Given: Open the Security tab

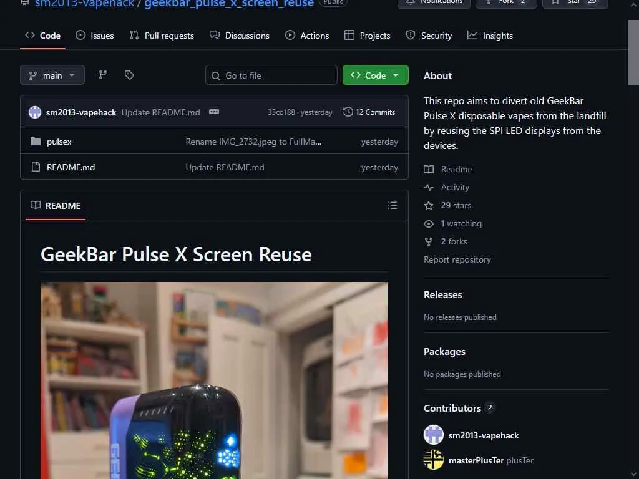Looking at the screenshot, I should (x=429, y=36).
